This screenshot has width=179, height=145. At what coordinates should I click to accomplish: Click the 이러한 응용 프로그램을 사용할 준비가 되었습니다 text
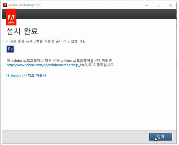click(x=46, y=41)
